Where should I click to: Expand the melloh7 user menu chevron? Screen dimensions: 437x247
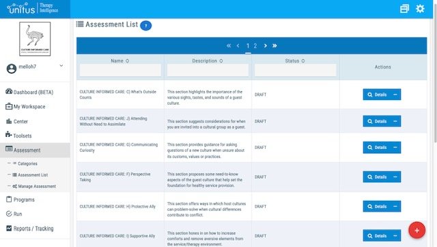61,66
